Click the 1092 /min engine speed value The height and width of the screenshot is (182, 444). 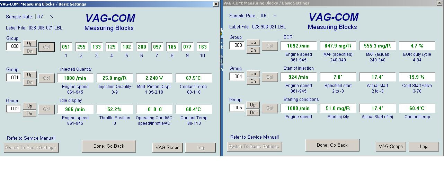[299, 46]
